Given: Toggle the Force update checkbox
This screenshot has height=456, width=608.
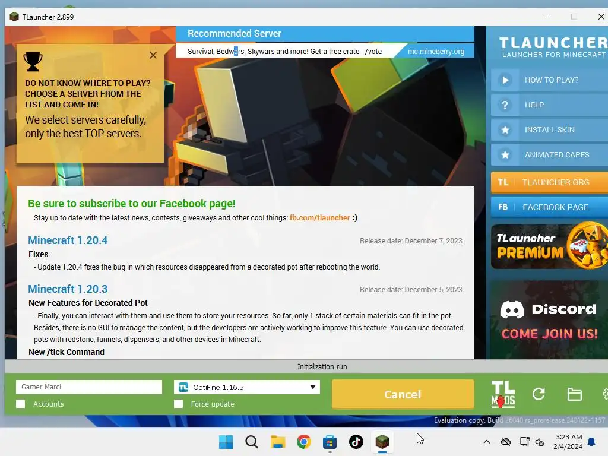Looking at the screenshot, I should (178, 404).
